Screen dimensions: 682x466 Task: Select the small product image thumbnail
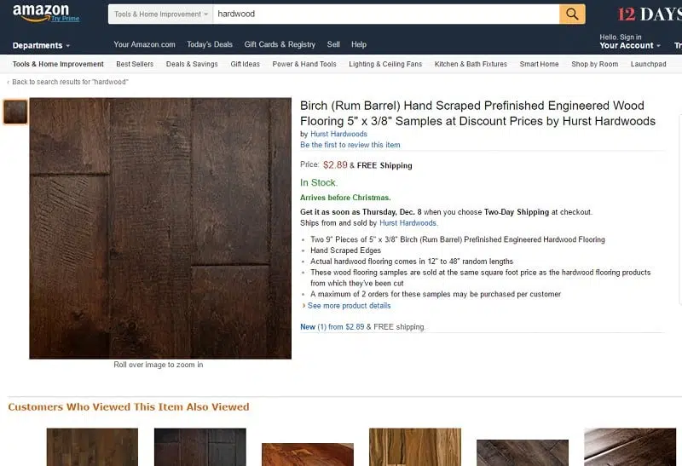[x=15, y=112]
